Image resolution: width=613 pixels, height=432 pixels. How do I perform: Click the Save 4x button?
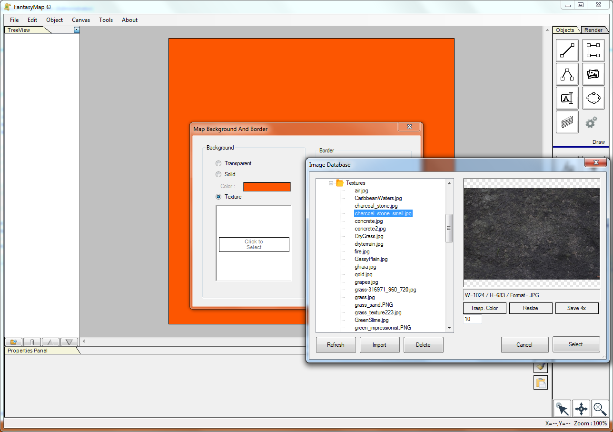pyautogui.click(x=577, y=308)
